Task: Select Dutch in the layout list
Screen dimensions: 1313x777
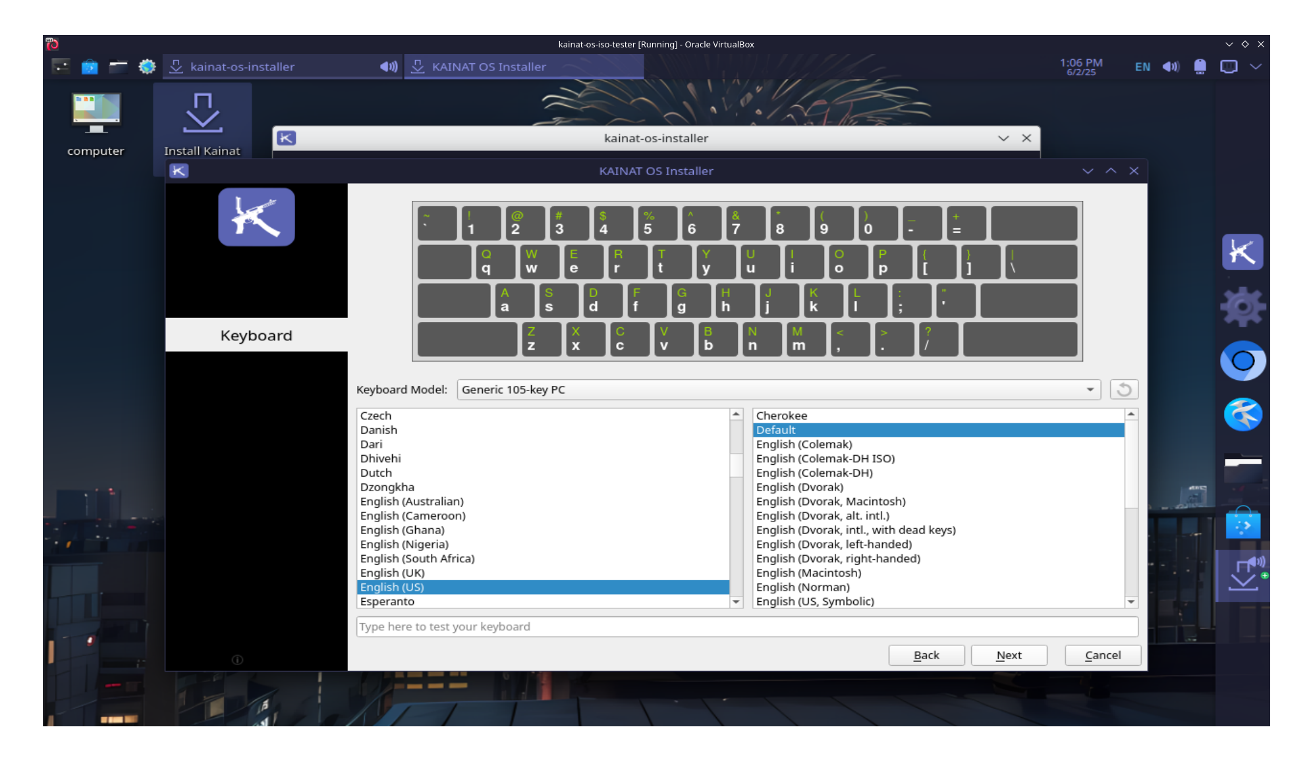Action: point(543,473)
